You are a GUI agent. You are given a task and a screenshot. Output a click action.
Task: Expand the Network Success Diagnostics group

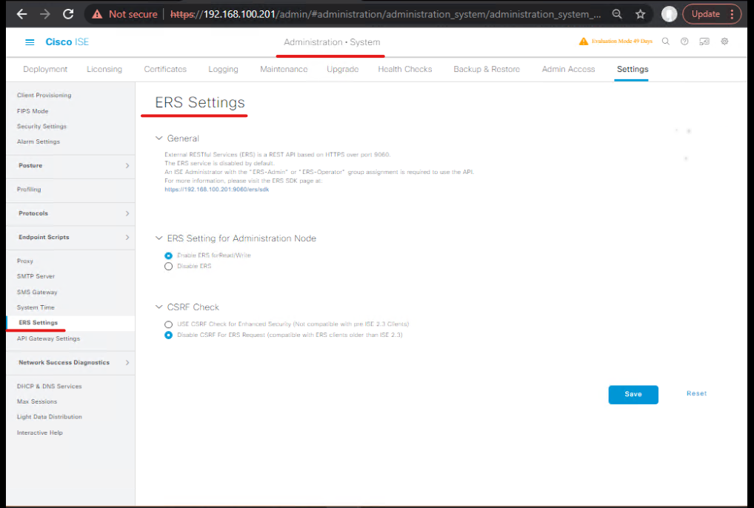[71, 362]
